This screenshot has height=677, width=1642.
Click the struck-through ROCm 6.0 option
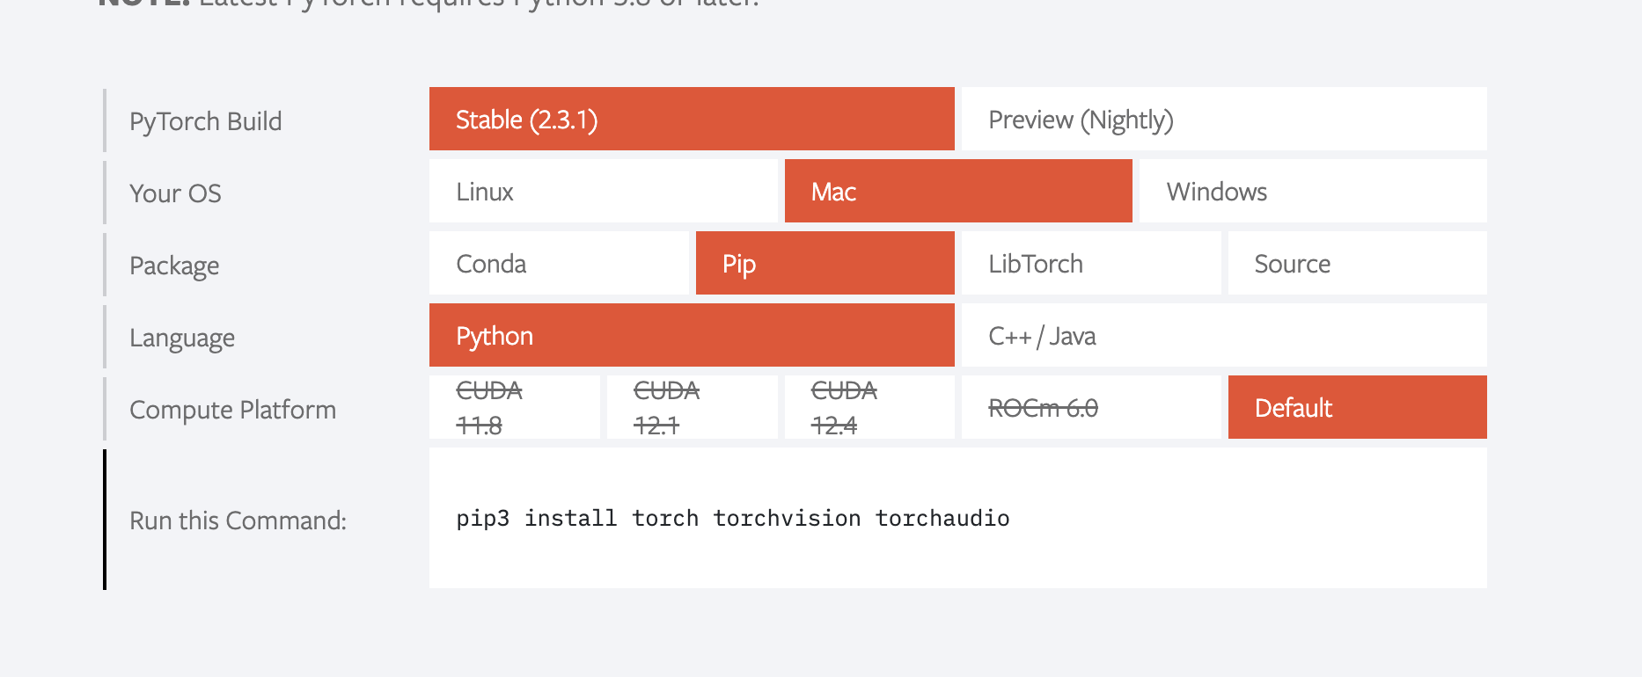tap(1044, 407)
